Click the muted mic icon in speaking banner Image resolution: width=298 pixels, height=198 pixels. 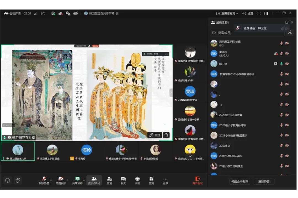pyautogui.click(x=238, y=28)
